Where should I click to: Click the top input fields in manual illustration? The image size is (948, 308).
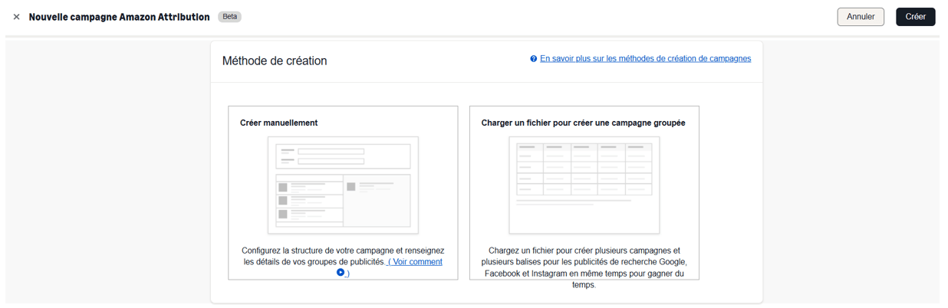[343, 156]
